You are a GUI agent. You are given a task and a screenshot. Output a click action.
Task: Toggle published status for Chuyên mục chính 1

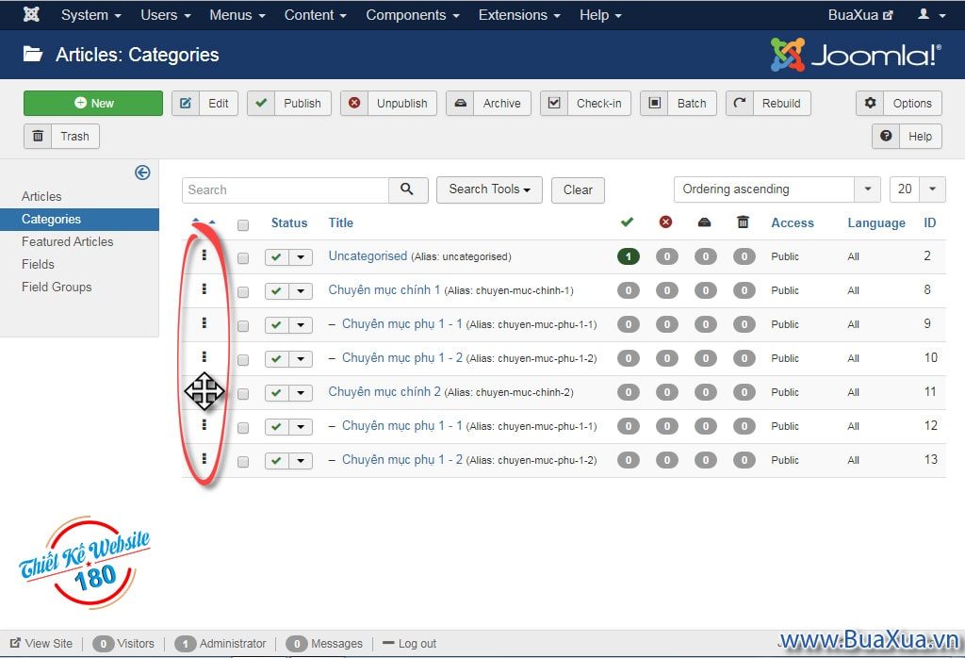[276, 290]
